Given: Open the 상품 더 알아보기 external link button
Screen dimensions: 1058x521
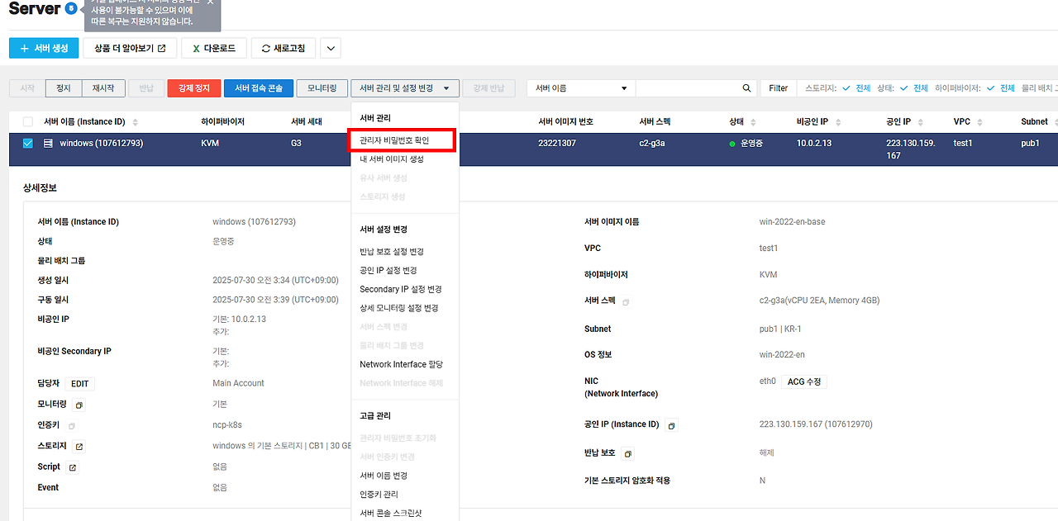Looking at the screenshot, I should 130,48.
